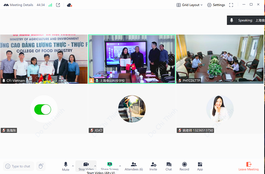265x174 pixels.
Task: Expand share options arrow beside Share Screen
Action: 120,166
